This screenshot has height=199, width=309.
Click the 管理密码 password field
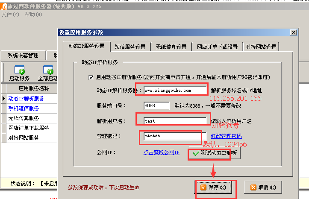[x=175, y=136]
